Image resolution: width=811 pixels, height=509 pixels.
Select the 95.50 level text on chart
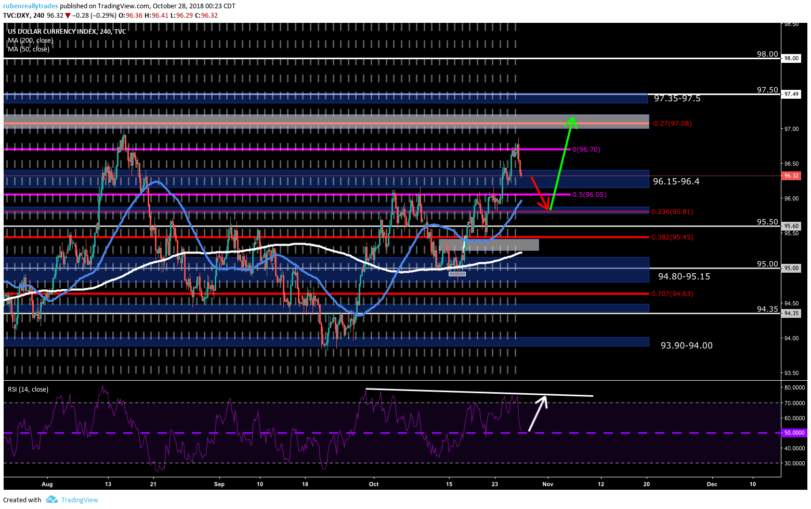coord(767,222)
